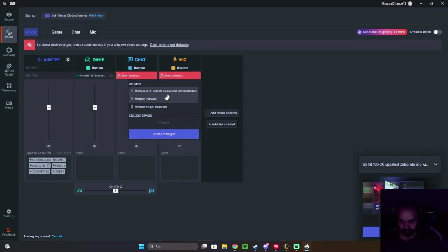This screenshot has height=252, width=448.
Task: Switch to the Mic tab
Action: 93,32
